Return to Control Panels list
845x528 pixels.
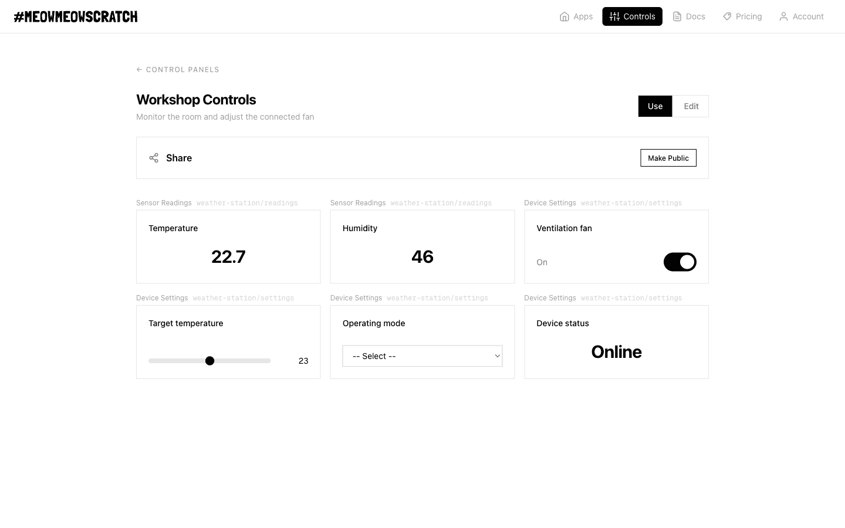178,69
